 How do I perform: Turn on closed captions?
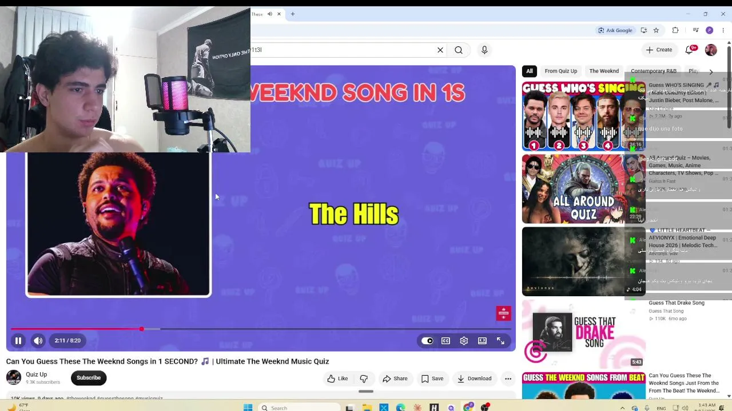tap(445, 341)
